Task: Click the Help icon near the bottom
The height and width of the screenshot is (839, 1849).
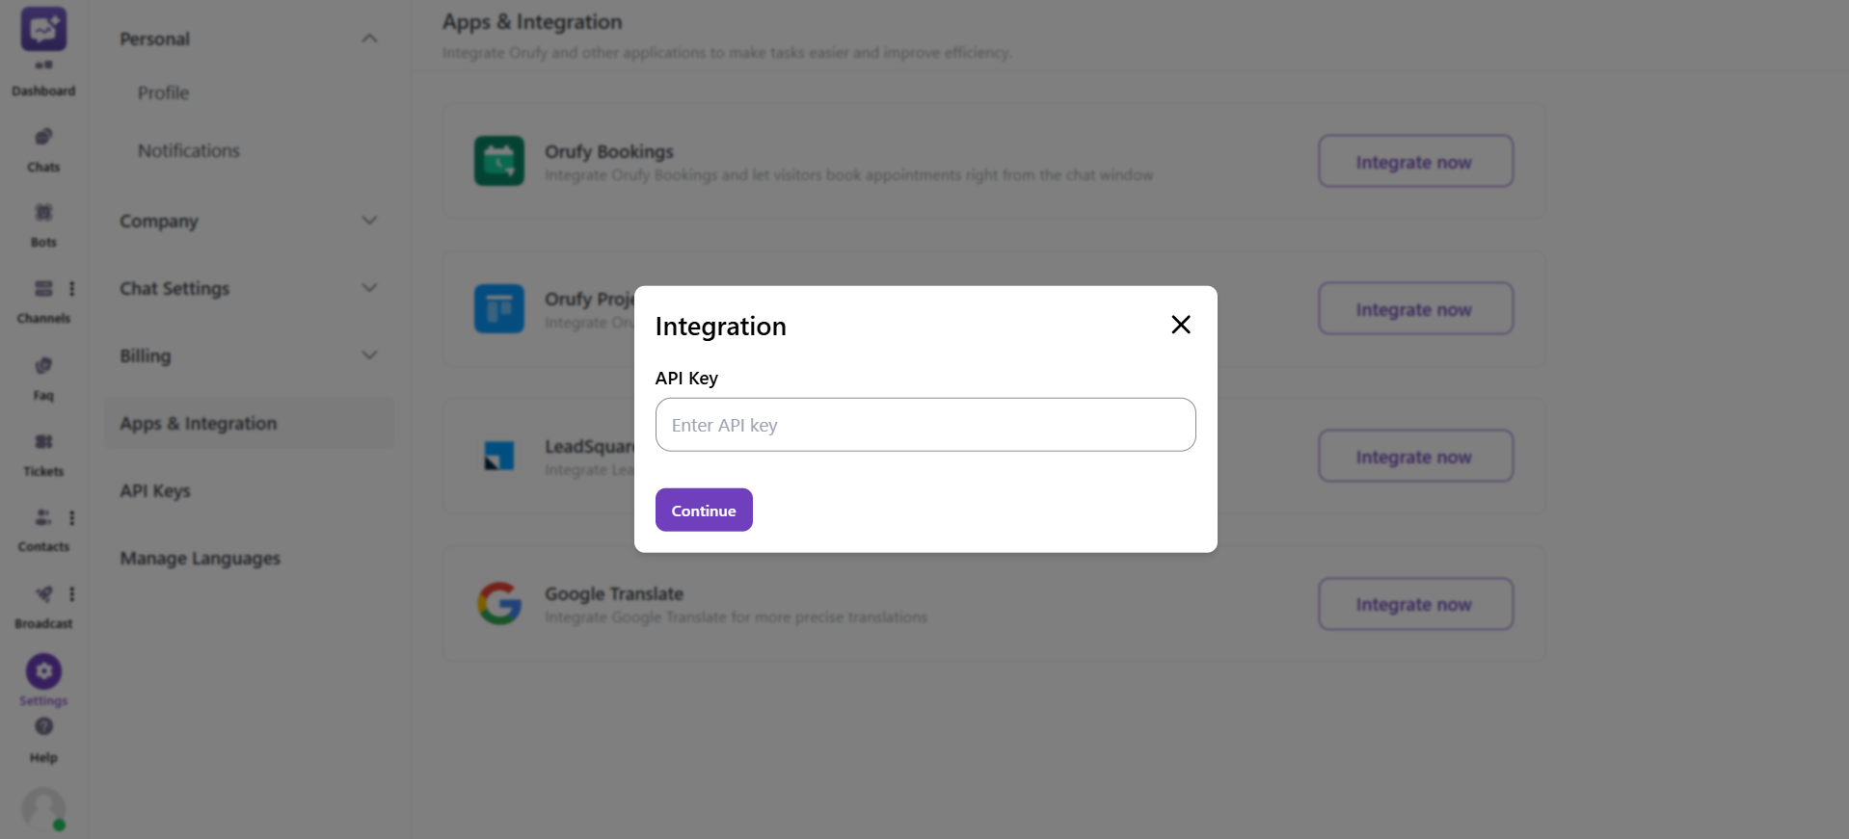Action: pyautogui.click(x=43, y=734)
